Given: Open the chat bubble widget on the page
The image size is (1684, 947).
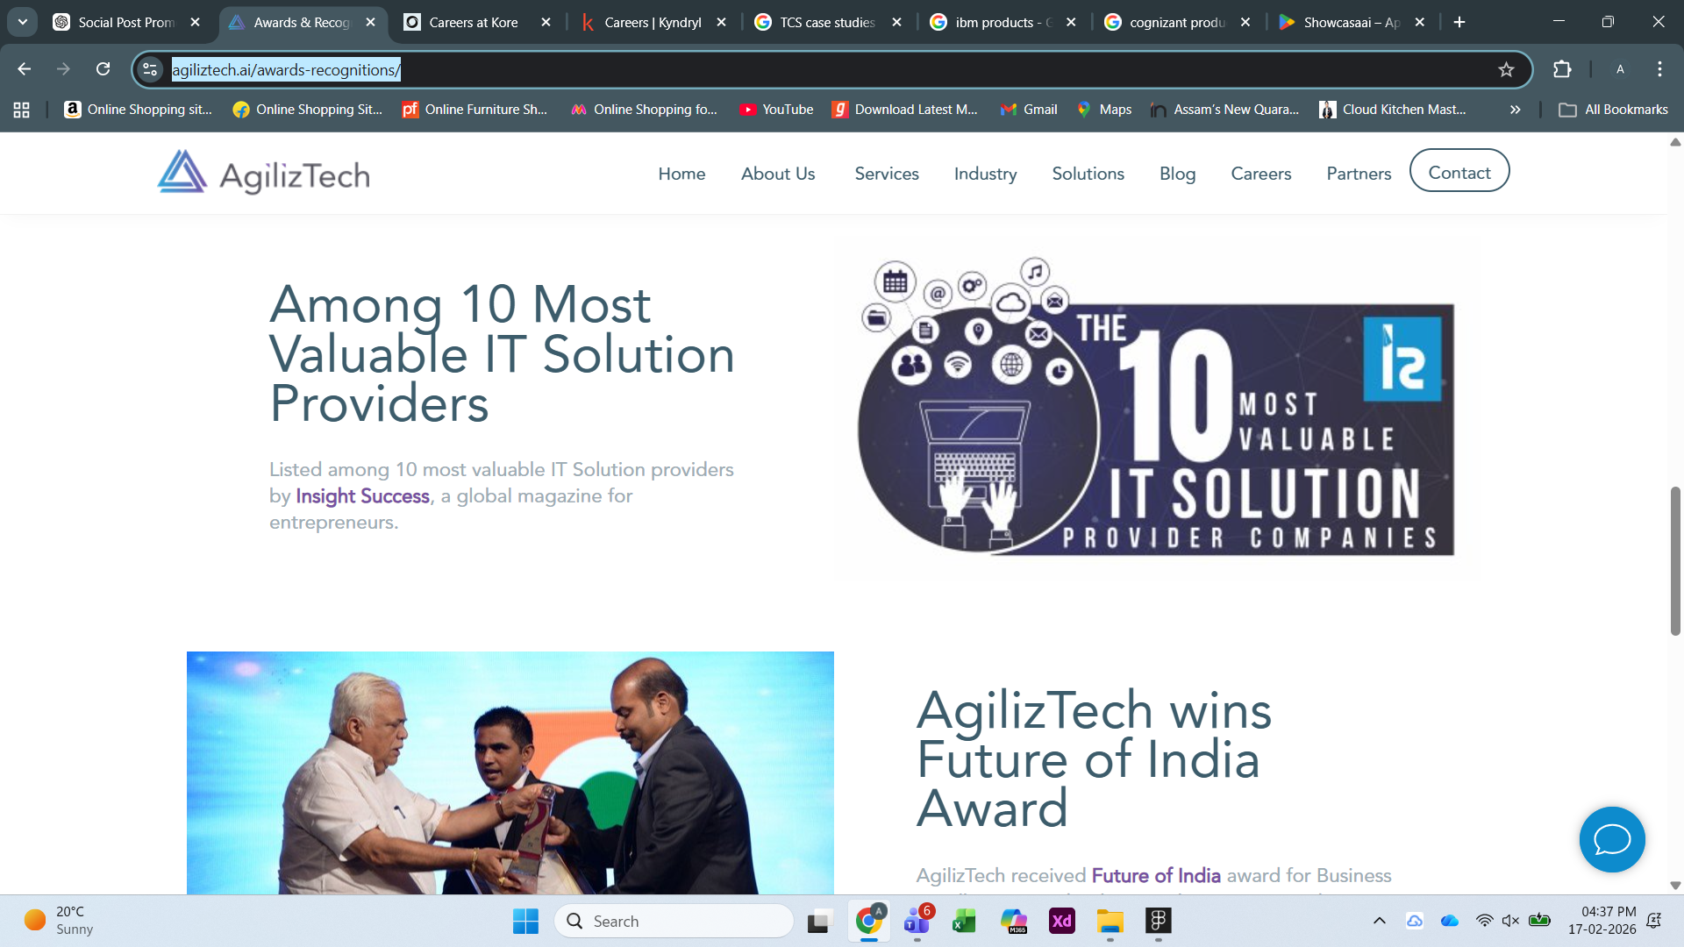Looking at the screenshot, I should click(x=1612, y=839).
